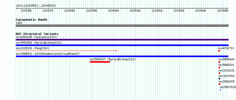Click the red marker under nsv4742710

[219, 51]
